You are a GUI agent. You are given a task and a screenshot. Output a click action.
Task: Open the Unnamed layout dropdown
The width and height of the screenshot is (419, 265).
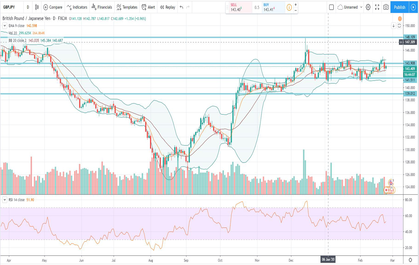click(361, 7)
